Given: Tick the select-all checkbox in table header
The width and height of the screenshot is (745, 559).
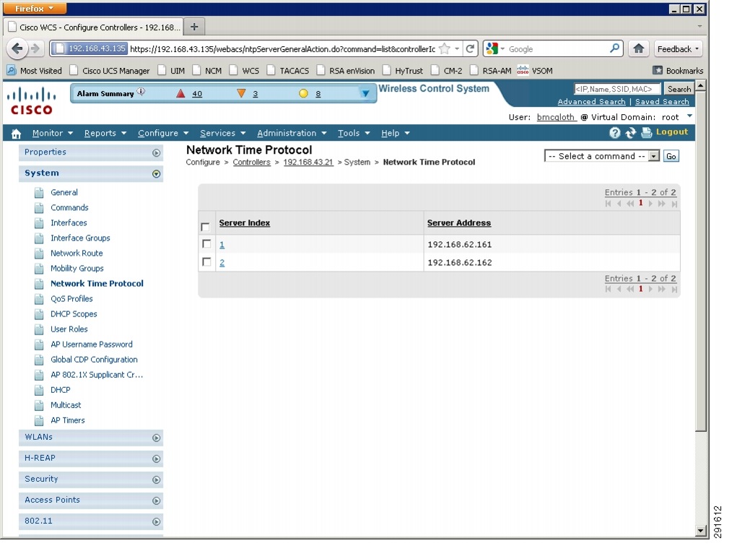Looking at the screenshot, I should 205,227.
